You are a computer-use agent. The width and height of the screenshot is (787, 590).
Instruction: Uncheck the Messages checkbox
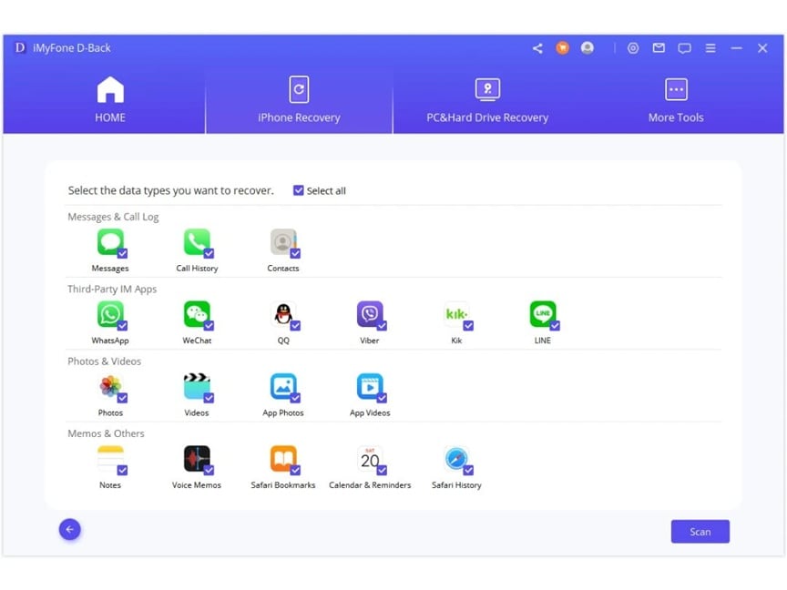pyautogui.click(x=122, y=253)
